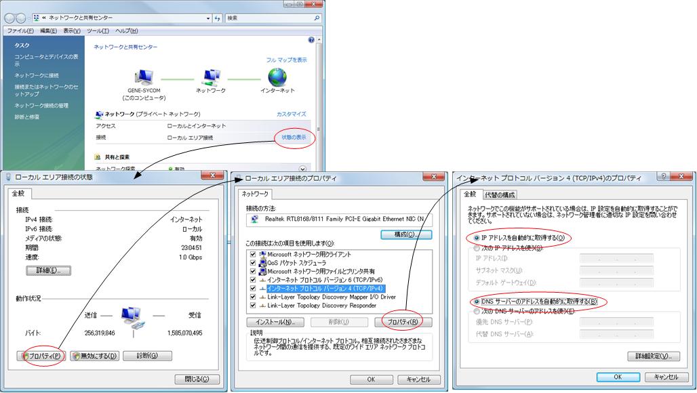
Task: Click in the 検索 search field
Action: (x=268, y=18)
